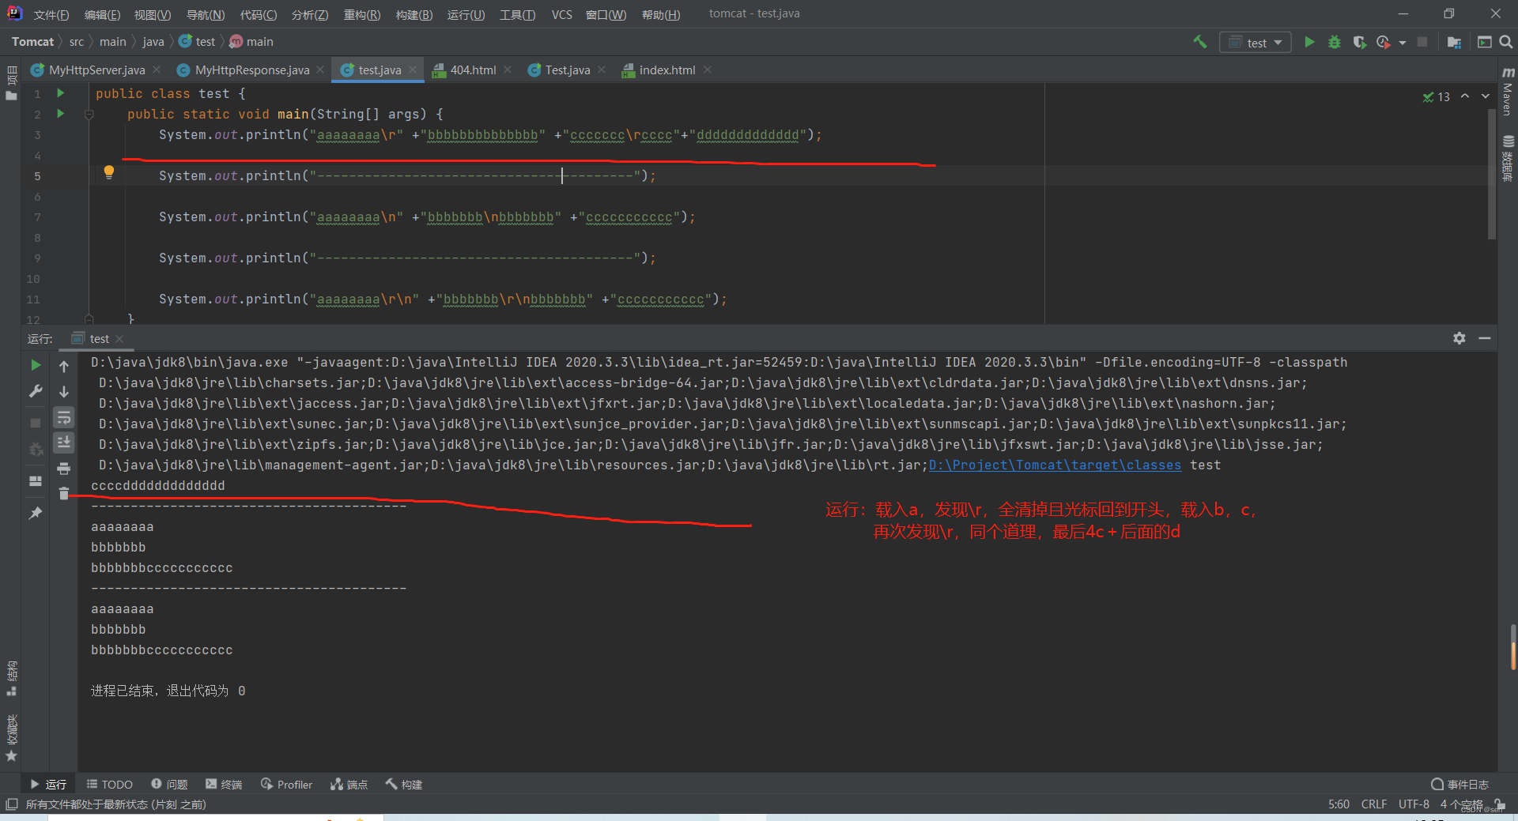Clear the console output with trash icon
Image resolution: width=1518 pixels, height=821 pixels.
click(x=64, y=494)
